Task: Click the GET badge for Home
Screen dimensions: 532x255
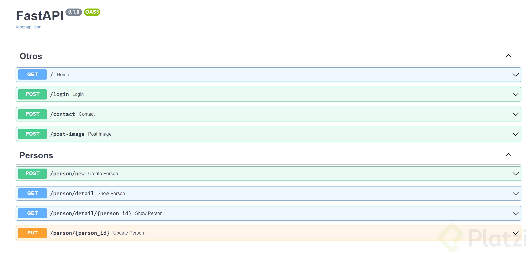Action: (x=32, y=74)
